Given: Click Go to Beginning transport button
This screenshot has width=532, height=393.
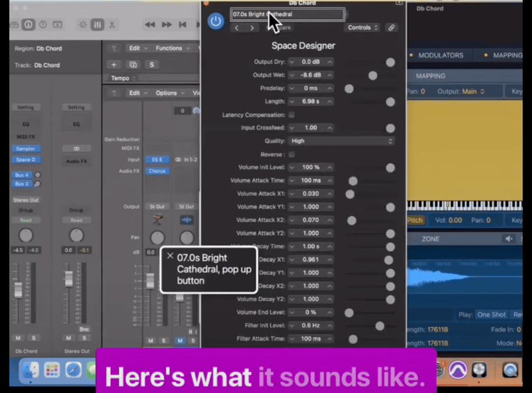Looking at the screenshot, I should (183, 24).
